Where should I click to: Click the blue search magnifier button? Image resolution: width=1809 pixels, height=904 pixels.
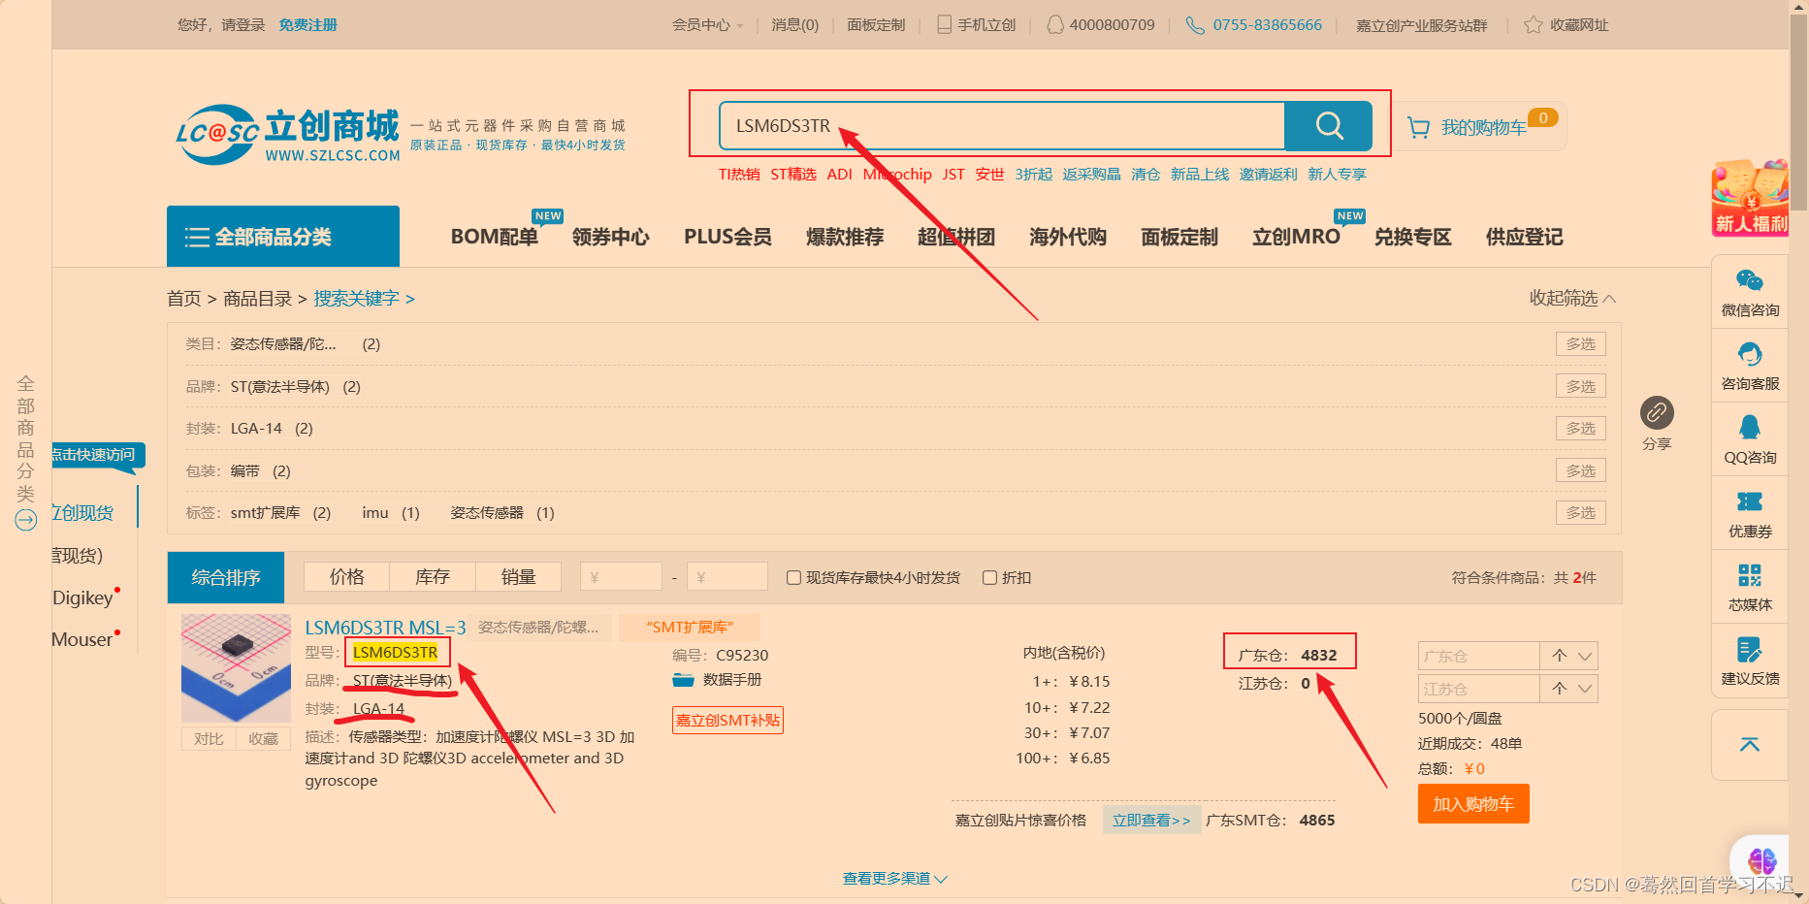(x=1328, y=126)
